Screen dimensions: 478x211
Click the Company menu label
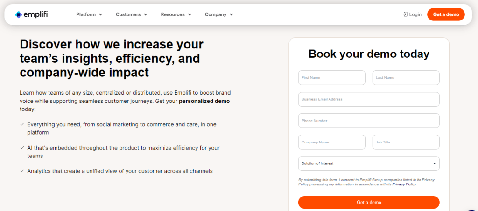click(215, 14)
